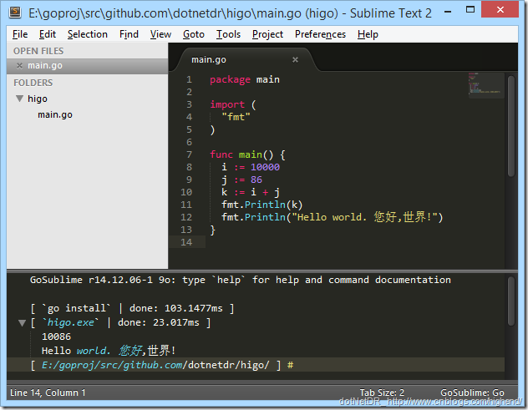The image size is (528, 410).
Task: Click line number 1 in gutter
Action: 190,79
